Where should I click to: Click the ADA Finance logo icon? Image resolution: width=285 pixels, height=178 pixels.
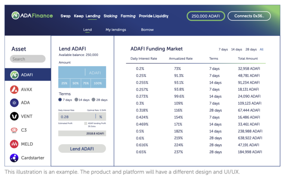click(x=15, y=15)
